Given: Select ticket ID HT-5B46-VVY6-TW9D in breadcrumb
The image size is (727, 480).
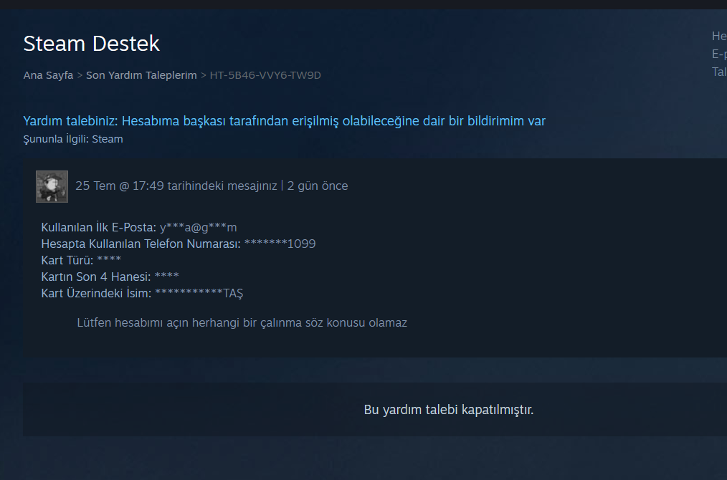Looking at the screenshot, I should point(265,75).
